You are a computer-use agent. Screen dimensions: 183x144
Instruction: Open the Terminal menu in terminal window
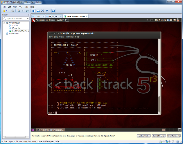pos(69,37)
